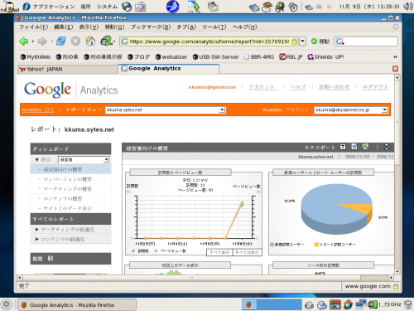Open the BBR-4MG bookmark
This screenshot has height=311, width=414.
click(x=259, y=57)
